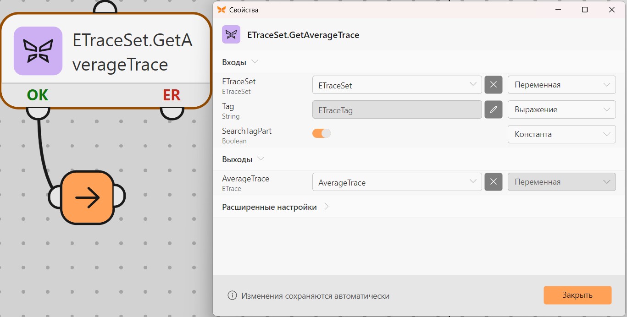Click the Закрыть button
This screenshot has width=627, height=317.
[577, 295]
